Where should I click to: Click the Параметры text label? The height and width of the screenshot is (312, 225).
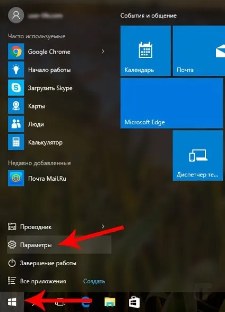[x=36, y=245]
